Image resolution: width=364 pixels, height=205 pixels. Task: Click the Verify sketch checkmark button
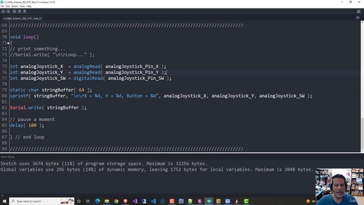pos(3,11)
